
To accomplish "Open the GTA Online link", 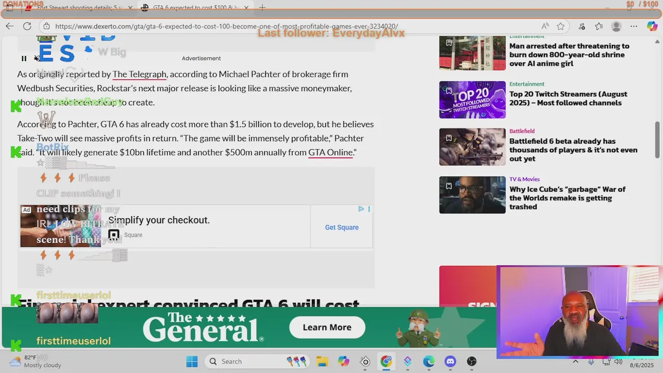I will tap(330, 152).
